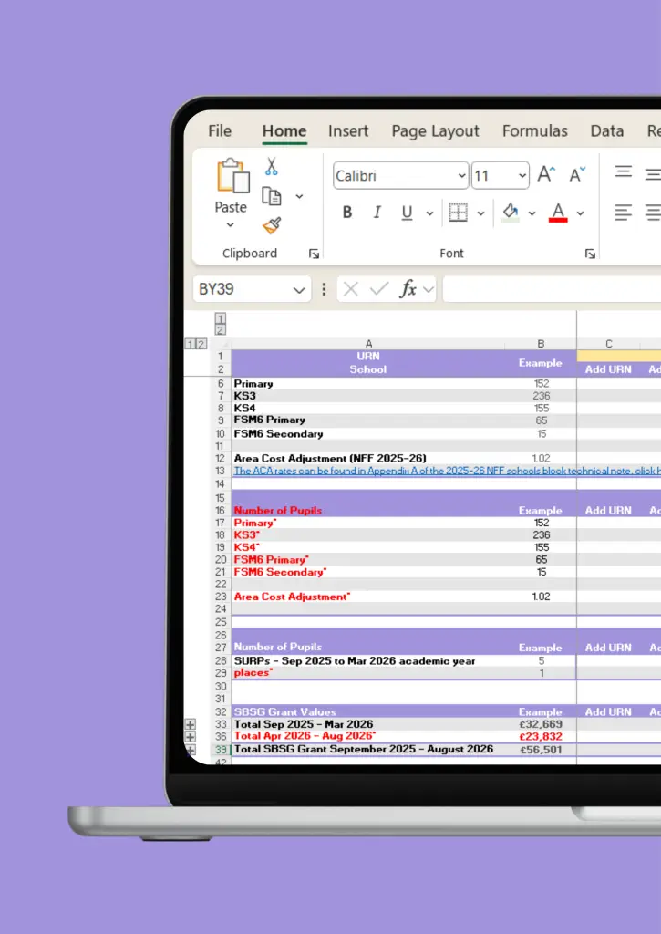Select the row 12 header
Viewport: 661px width, 934px height.
221,458
